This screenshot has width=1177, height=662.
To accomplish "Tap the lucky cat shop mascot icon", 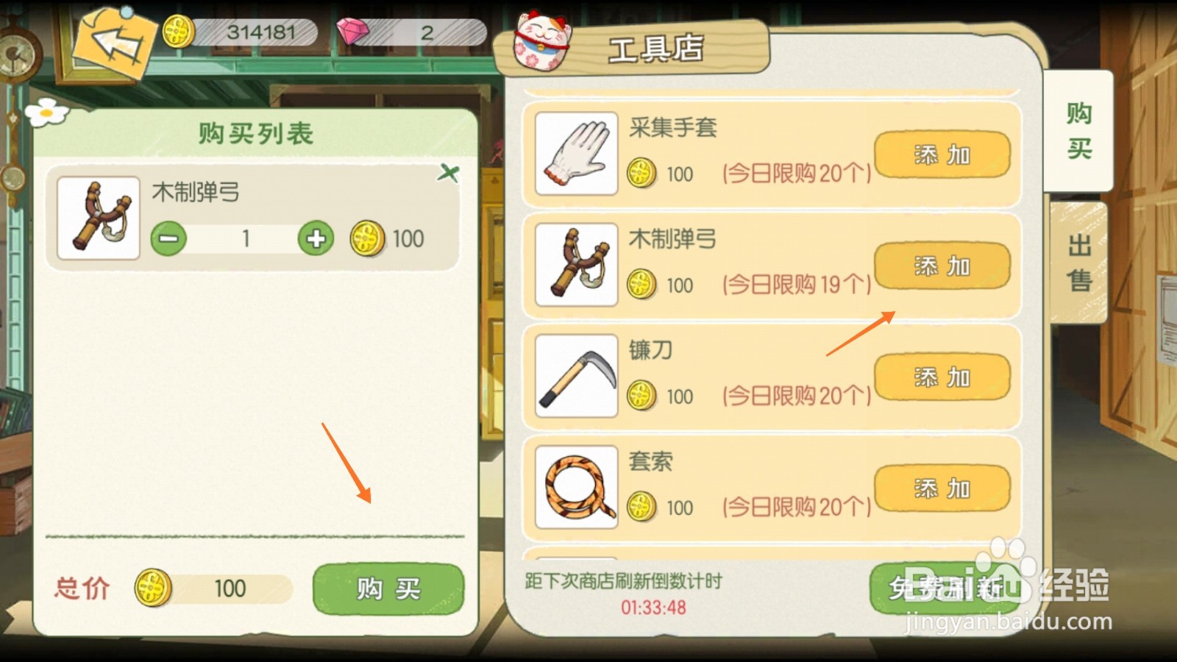I will coord(542,42).
